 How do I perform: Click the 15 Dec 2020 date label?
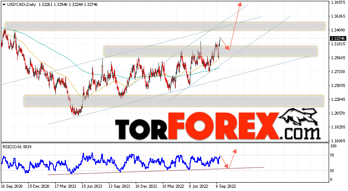[39, 186]
